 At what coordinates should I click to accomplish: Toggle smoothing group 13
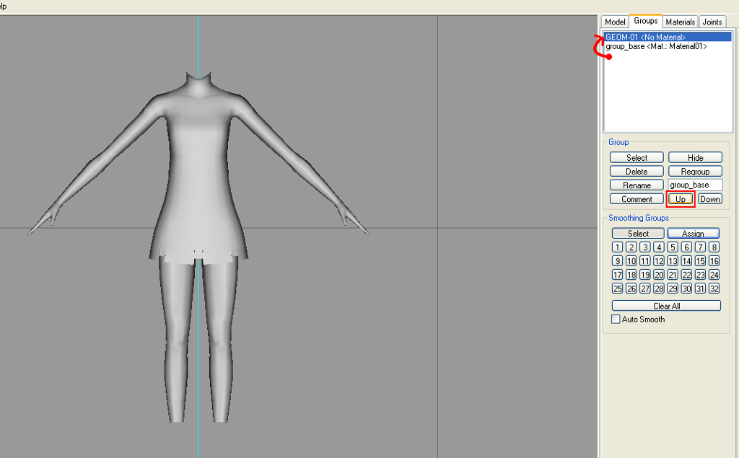(673, 260)
